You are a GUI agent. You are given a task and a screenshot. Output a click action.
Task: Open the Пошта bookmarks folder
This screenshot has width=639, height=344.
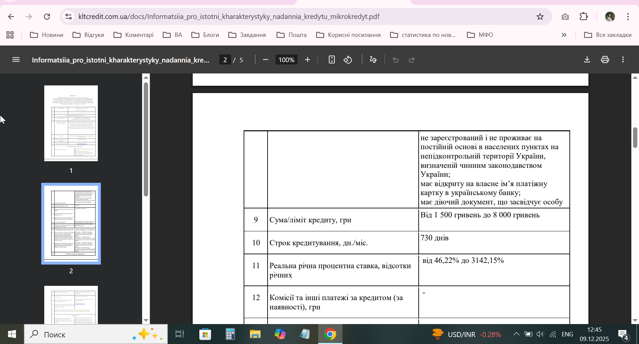(292, 35)
